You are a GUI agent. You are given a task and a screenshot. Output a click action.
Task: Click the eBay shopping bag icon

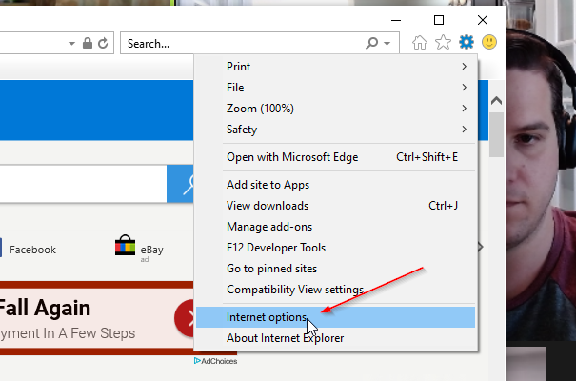[x=125, y=245]
